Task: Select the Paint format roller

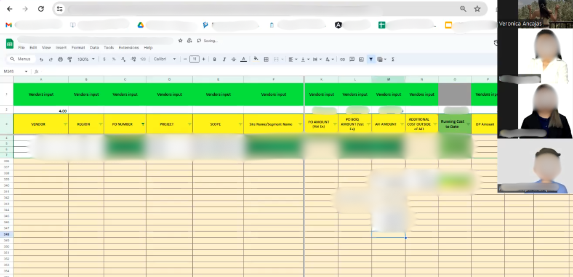Action: coord(70,59)
